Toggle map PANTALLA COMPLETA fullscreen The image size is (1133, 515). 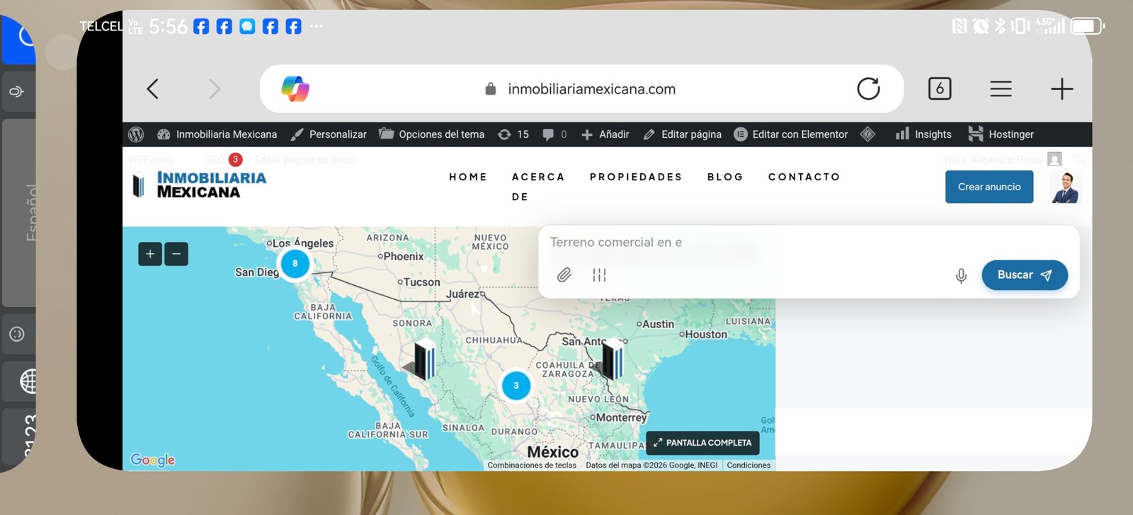[702, 443]
